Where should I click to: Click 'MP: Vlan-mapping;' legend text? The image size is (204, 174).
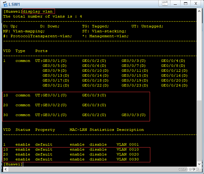(x=24, y=31)
